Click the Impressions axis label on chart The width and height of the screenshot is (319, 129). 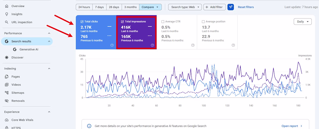(x=305, y=55)
